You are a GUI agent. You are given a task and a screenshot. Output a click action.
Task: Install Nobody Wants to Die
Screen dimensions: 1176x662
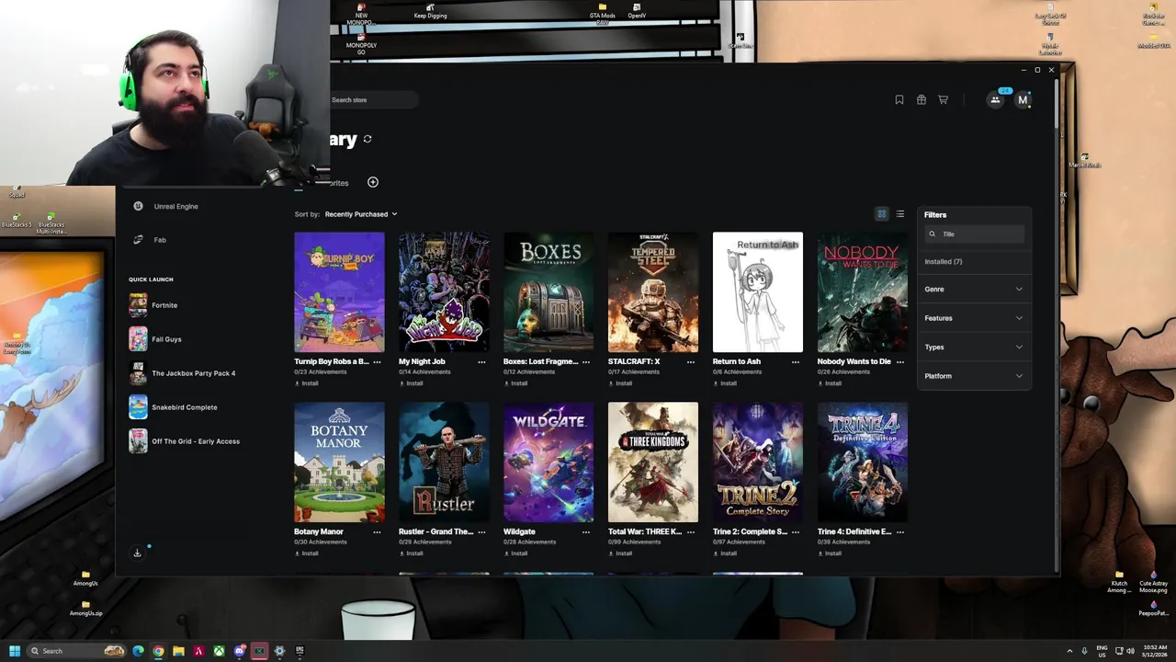[x=831, y=383]
